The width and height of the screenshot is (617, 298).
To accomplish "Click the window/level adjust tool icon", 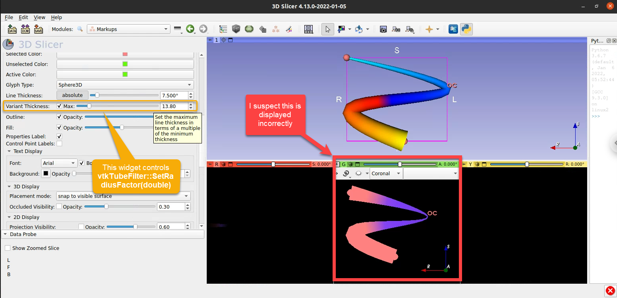I will point(341,29).
